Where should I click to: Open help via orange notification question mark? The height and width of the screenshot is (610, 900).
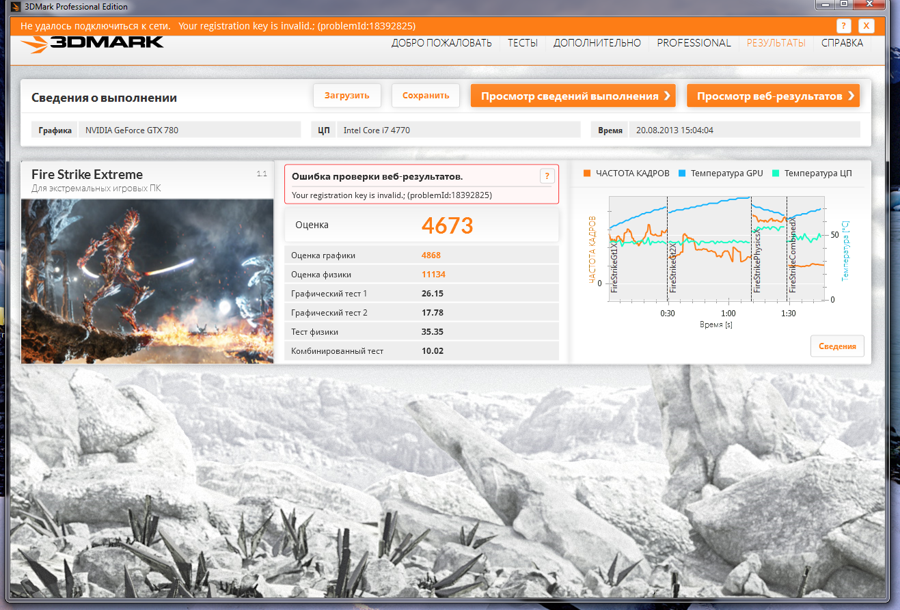click(844, 26)
